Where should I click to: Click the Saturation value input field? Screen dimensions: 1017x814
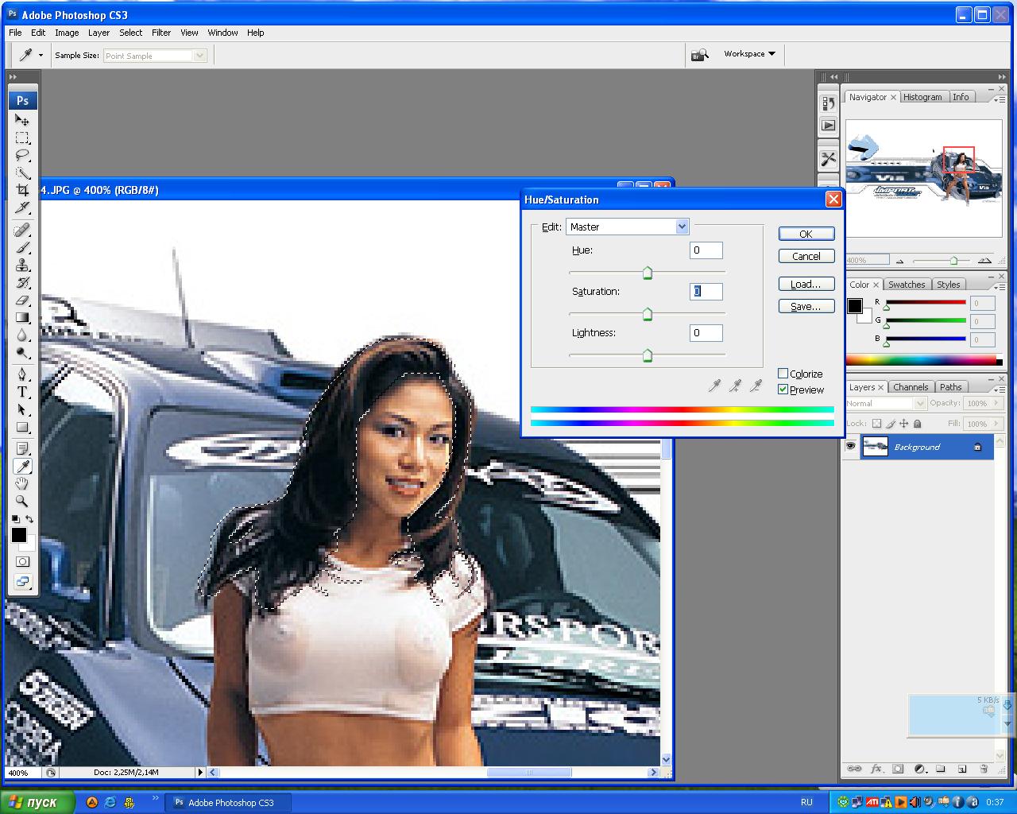[706, 291]
